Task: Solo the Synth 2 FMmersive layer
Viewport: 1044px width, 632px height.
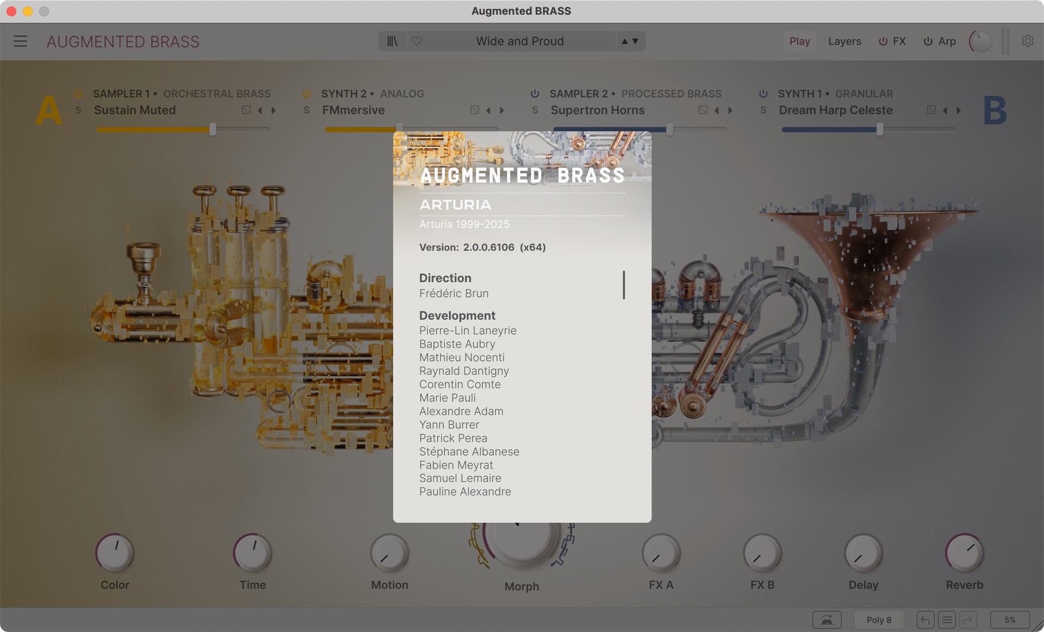Action: click(x=307, y=110)
